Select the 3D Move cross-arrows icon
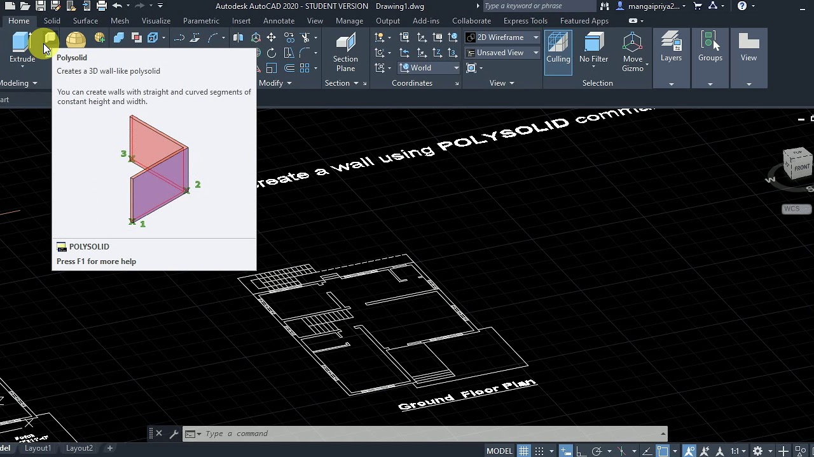 pyautogui.click(x=271, y=38)
